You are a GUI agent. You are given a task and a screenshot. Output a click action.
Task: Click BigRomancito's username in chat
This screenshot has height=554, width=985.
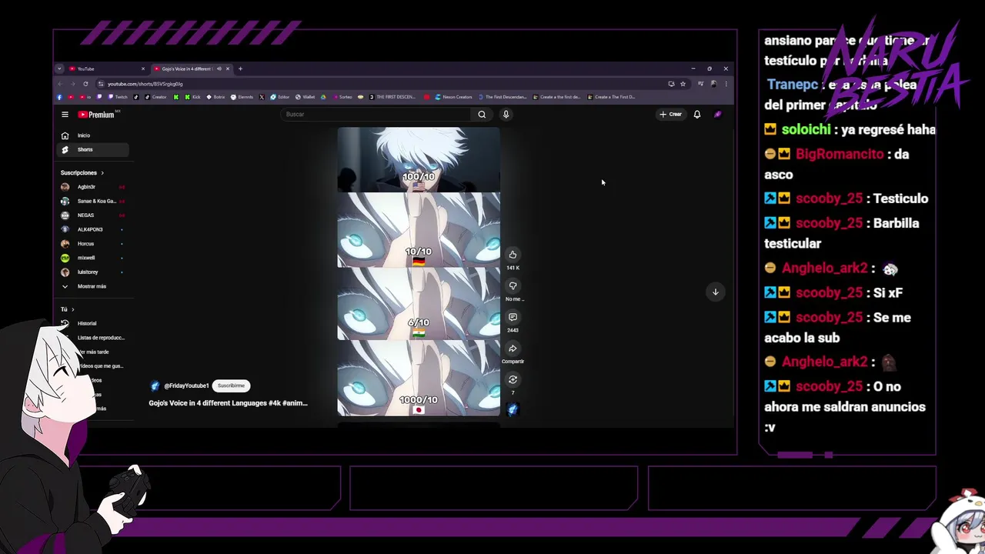(x=840, y=154)
